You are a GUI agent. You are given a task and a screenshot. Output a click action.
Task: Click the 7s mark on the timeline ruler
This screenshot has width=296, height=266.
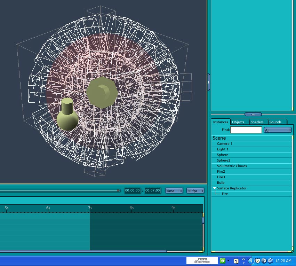[x=90, y=208]
